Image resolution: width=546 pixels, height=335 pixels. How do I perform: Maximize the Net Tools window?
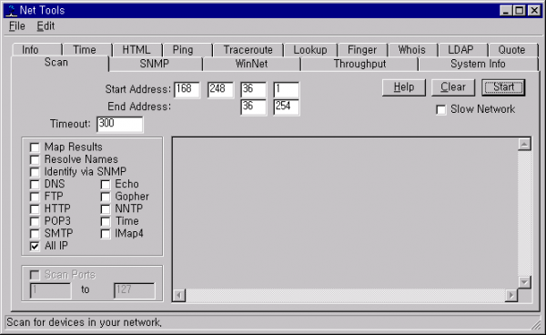(519, 11)
